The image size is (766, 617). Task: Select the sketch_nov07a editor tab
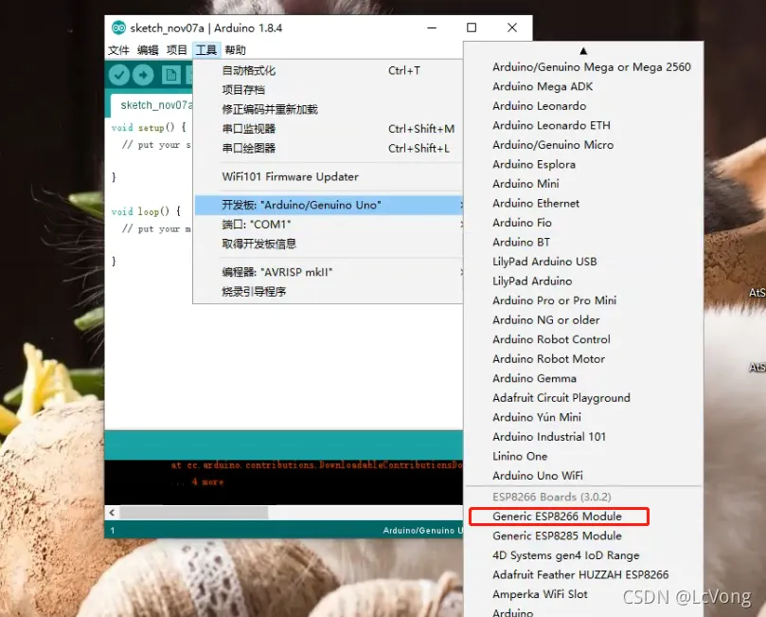[x=151, y=105]
